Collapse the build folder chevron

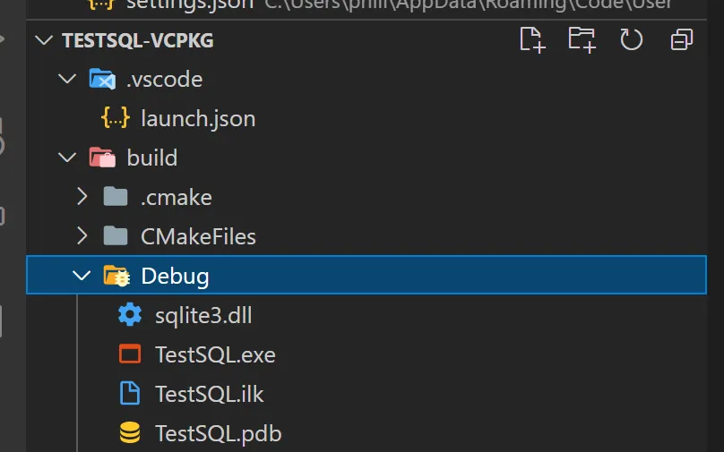67,158
